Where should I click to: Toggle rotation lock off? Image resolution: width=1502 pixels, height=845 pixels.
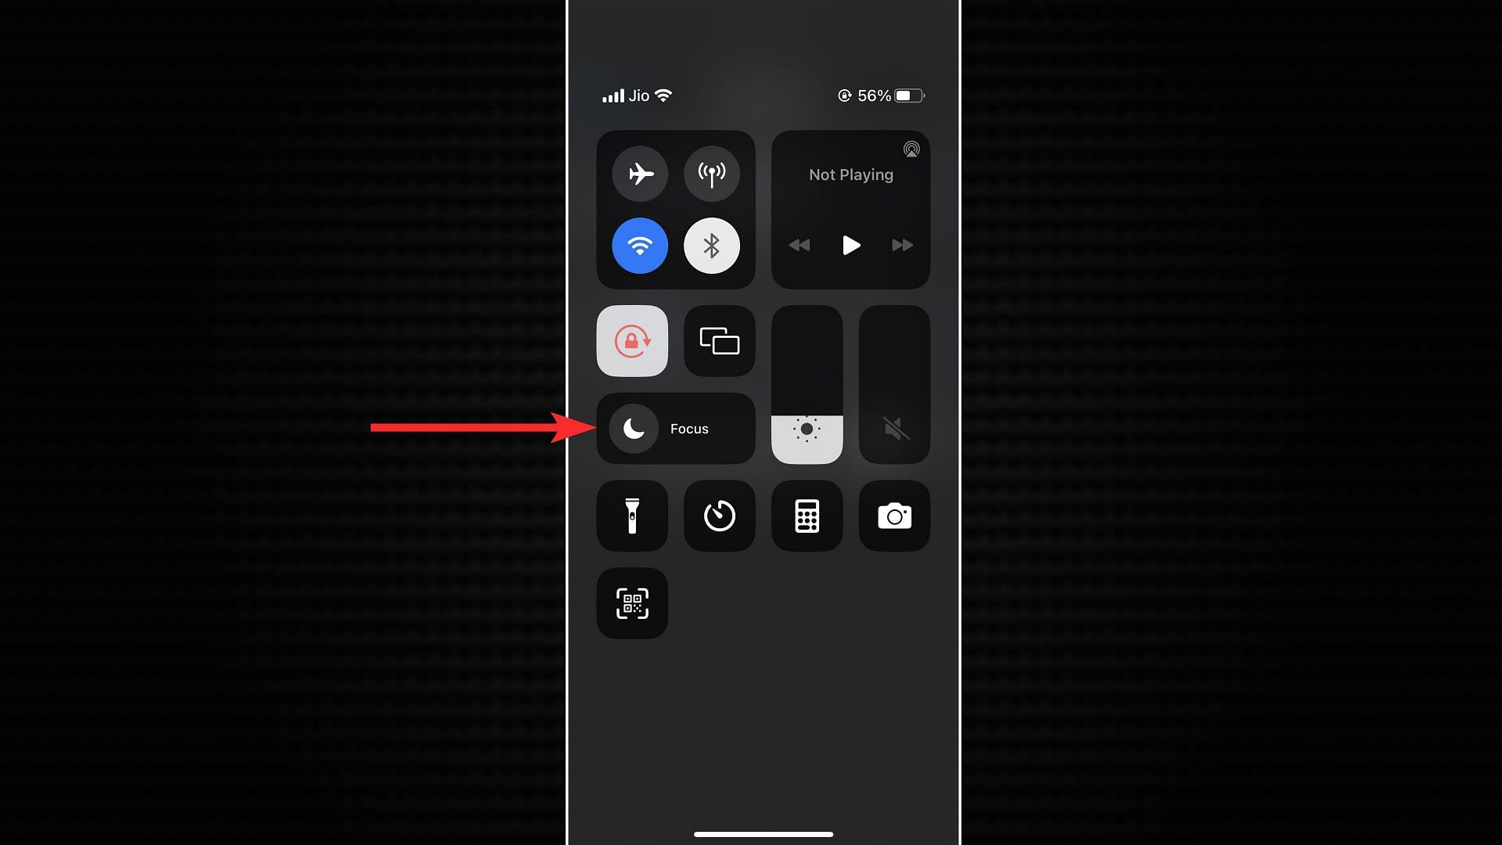tap(632, 340)
